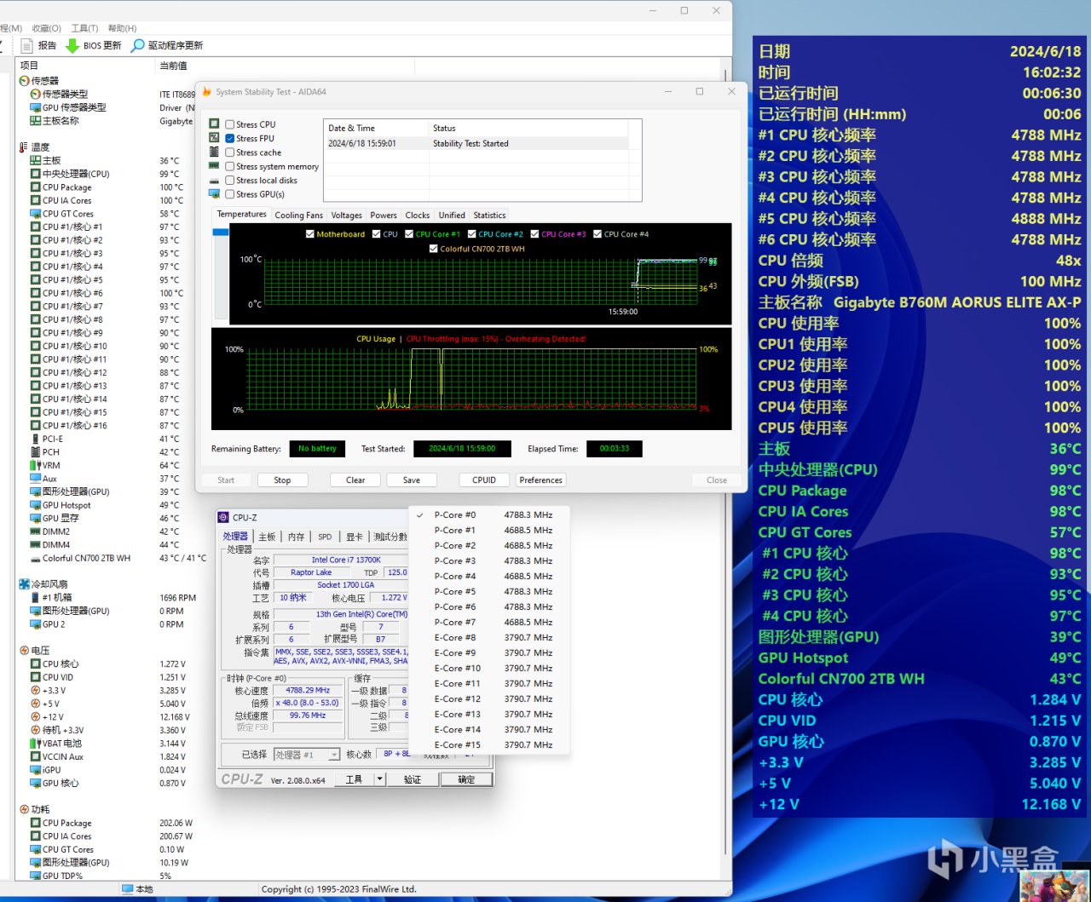Enable the Stress CPU checkbox

[229, 124]
